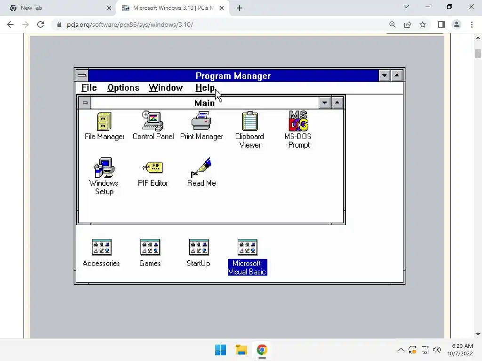View site lock information
This screenshot has width=482, height=361.
[x=59, y=24]
